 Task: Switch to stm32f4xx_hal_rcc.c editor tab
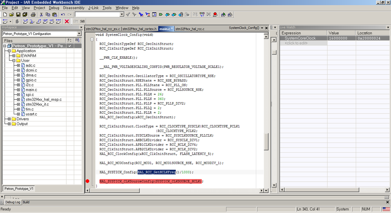190,29
